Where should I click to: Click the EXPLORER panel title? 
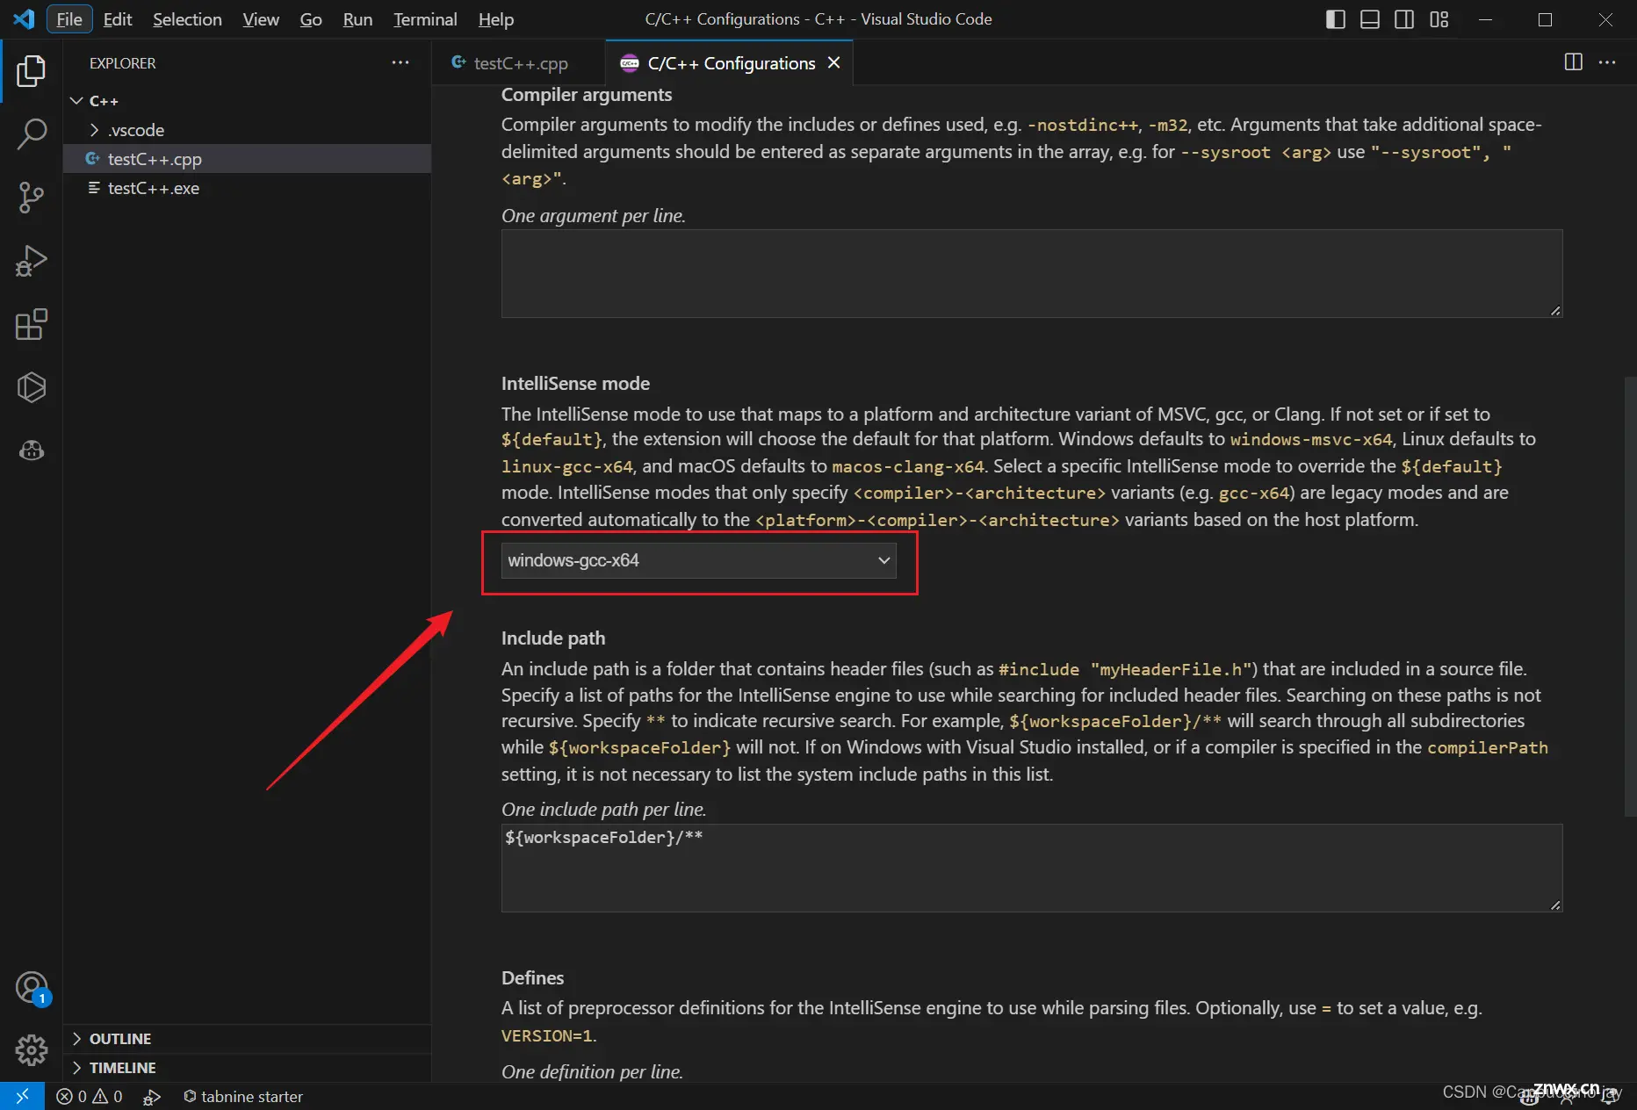tap(122, 63)
